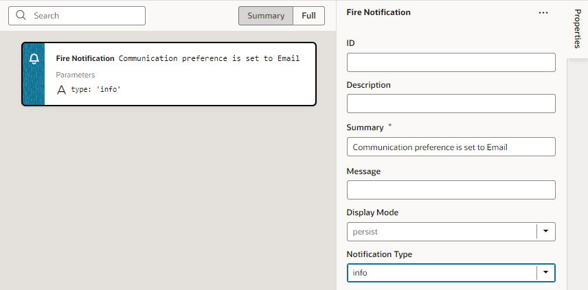Toggle the Properties side tab
Screen dimensions: 588x290
click(577, 29)
